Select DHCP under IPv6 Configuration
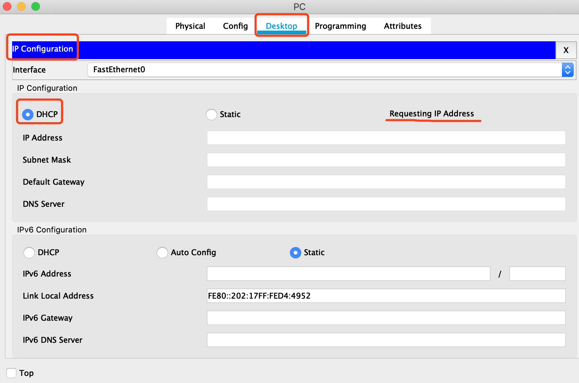Screen dimensions: 579x383 tap(30, 253)
